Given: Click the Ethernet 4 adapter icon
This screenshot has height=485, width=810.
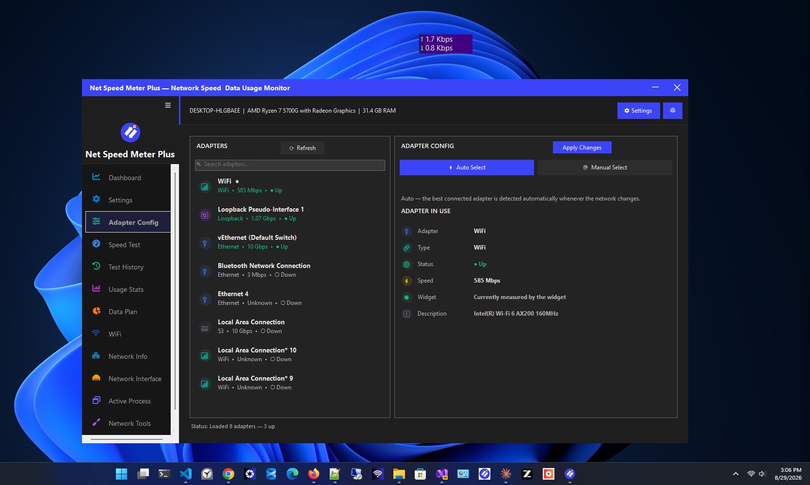Looking at the screenshot, I should (205, 300).
